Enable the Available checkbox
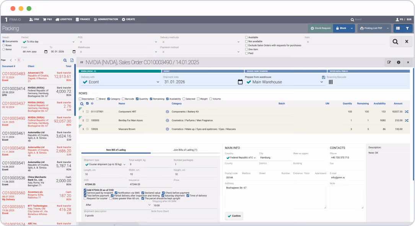 point(246,37)
